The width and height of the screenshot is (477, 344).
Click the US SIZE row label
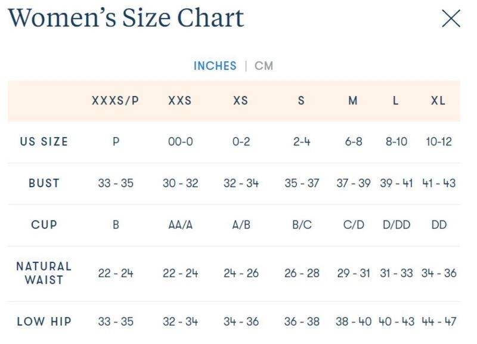click(44, 142)
